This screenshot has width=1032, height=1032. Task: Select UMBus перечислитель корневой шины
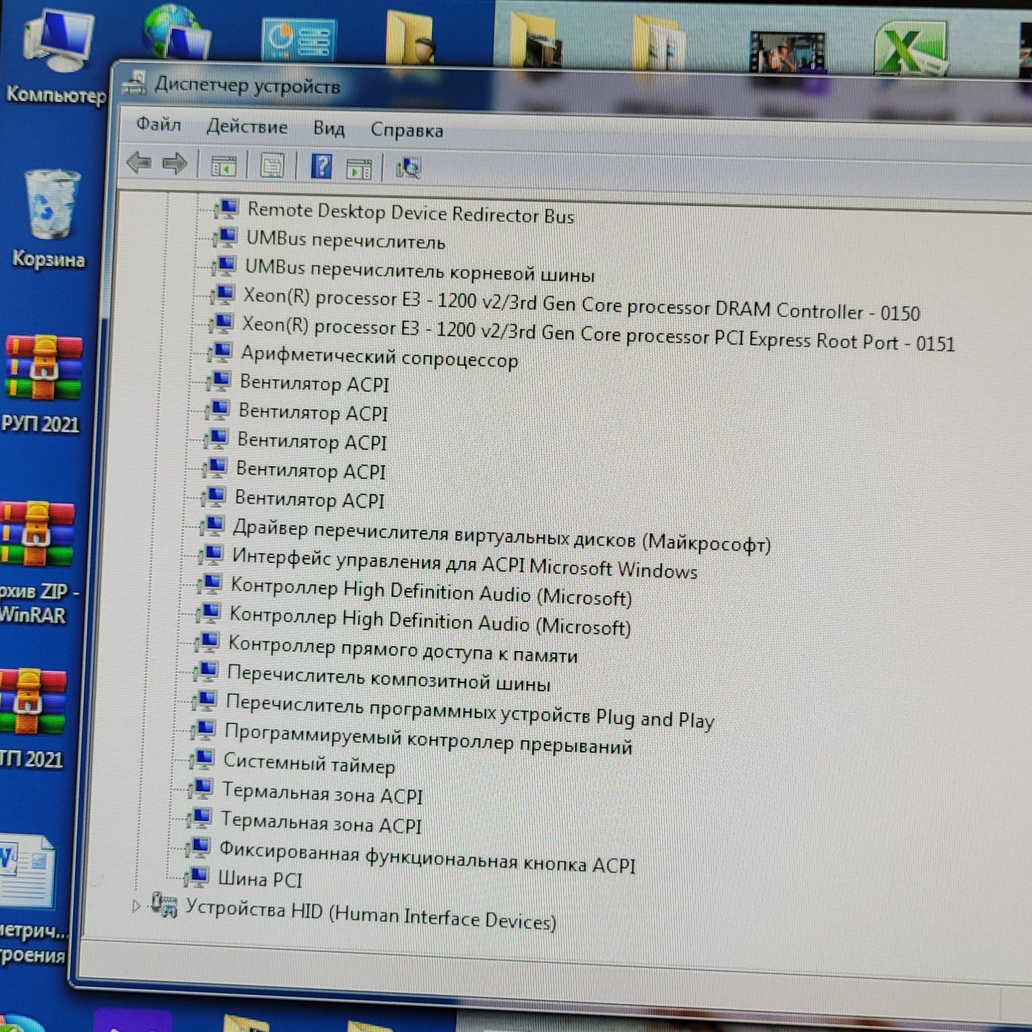pyautogui.click(x=420, y=270)
